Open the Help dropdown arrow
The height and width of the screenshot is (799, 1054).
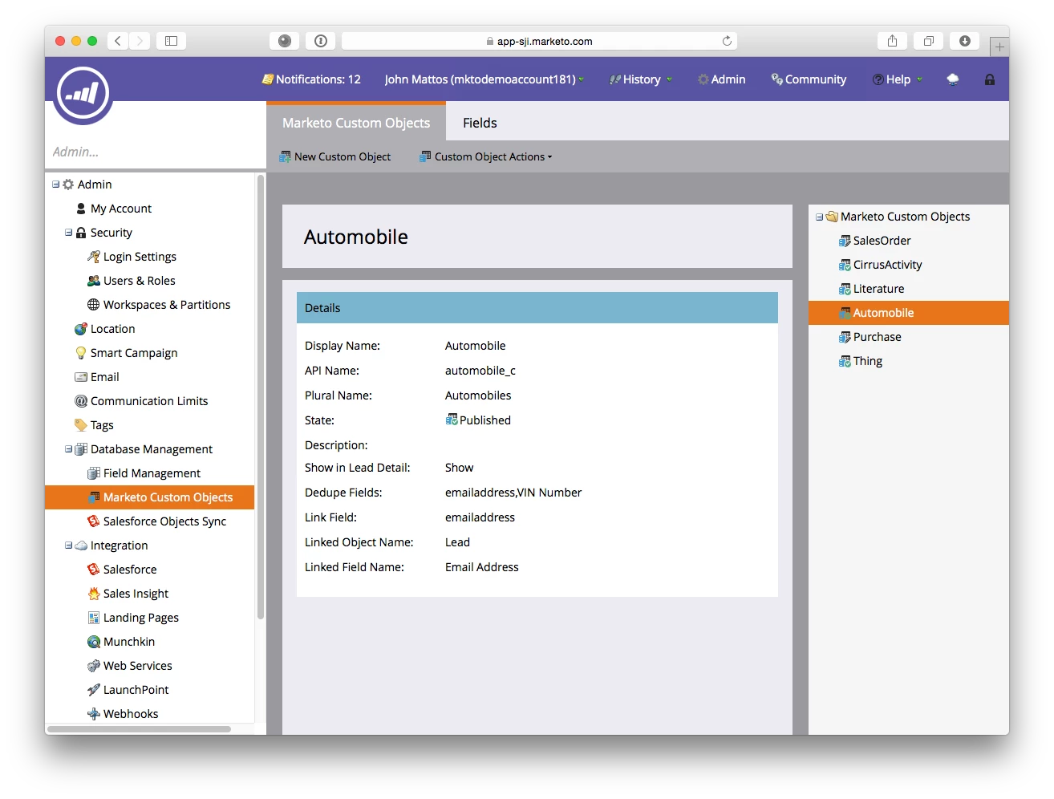pos(919,79)
